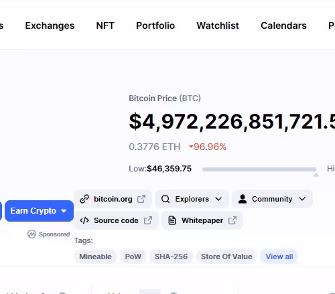Click the external-link icon next to Whitepaper
The height and width of the screenshot is (294, 335).
coord(232,220)
